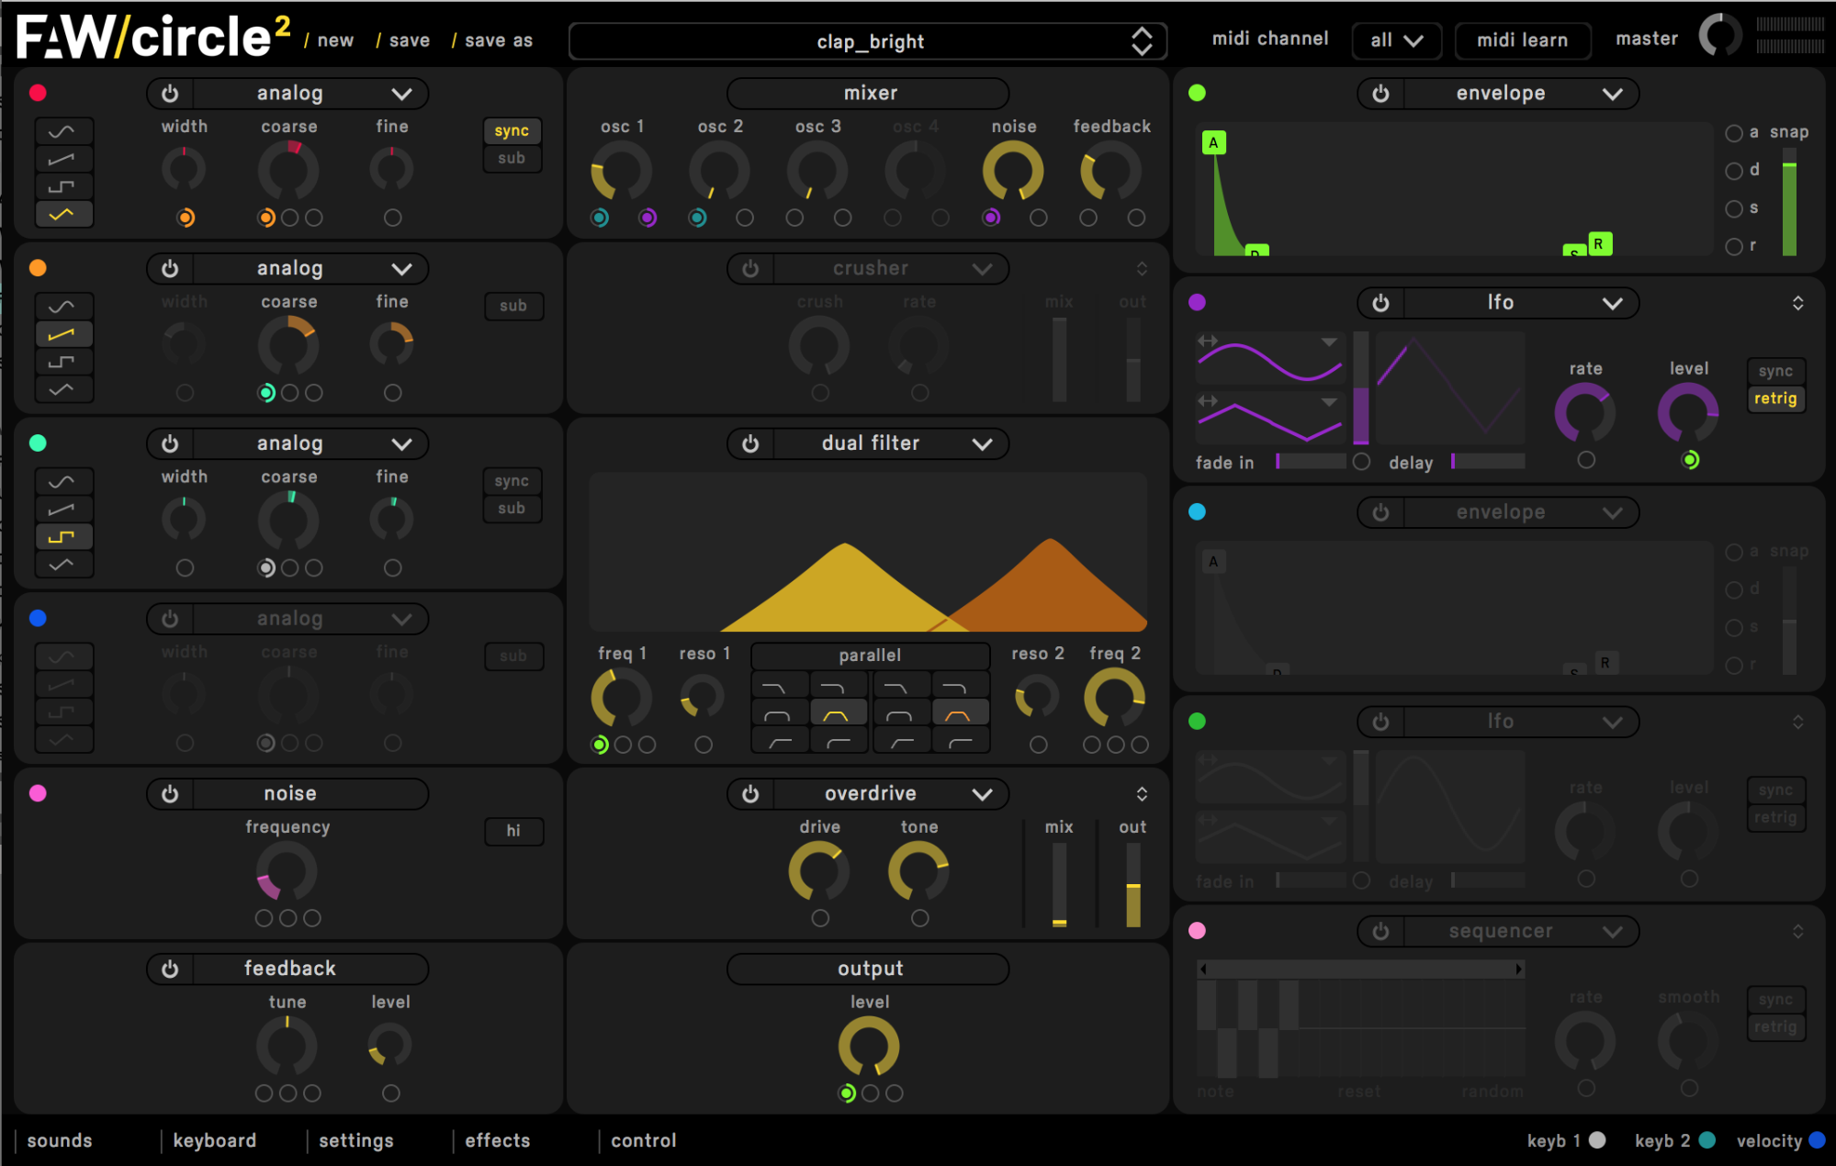Adjust the overdrive out slider
The height and width of the screenshot is (1166, 1836).
(x=1132, y=885)
